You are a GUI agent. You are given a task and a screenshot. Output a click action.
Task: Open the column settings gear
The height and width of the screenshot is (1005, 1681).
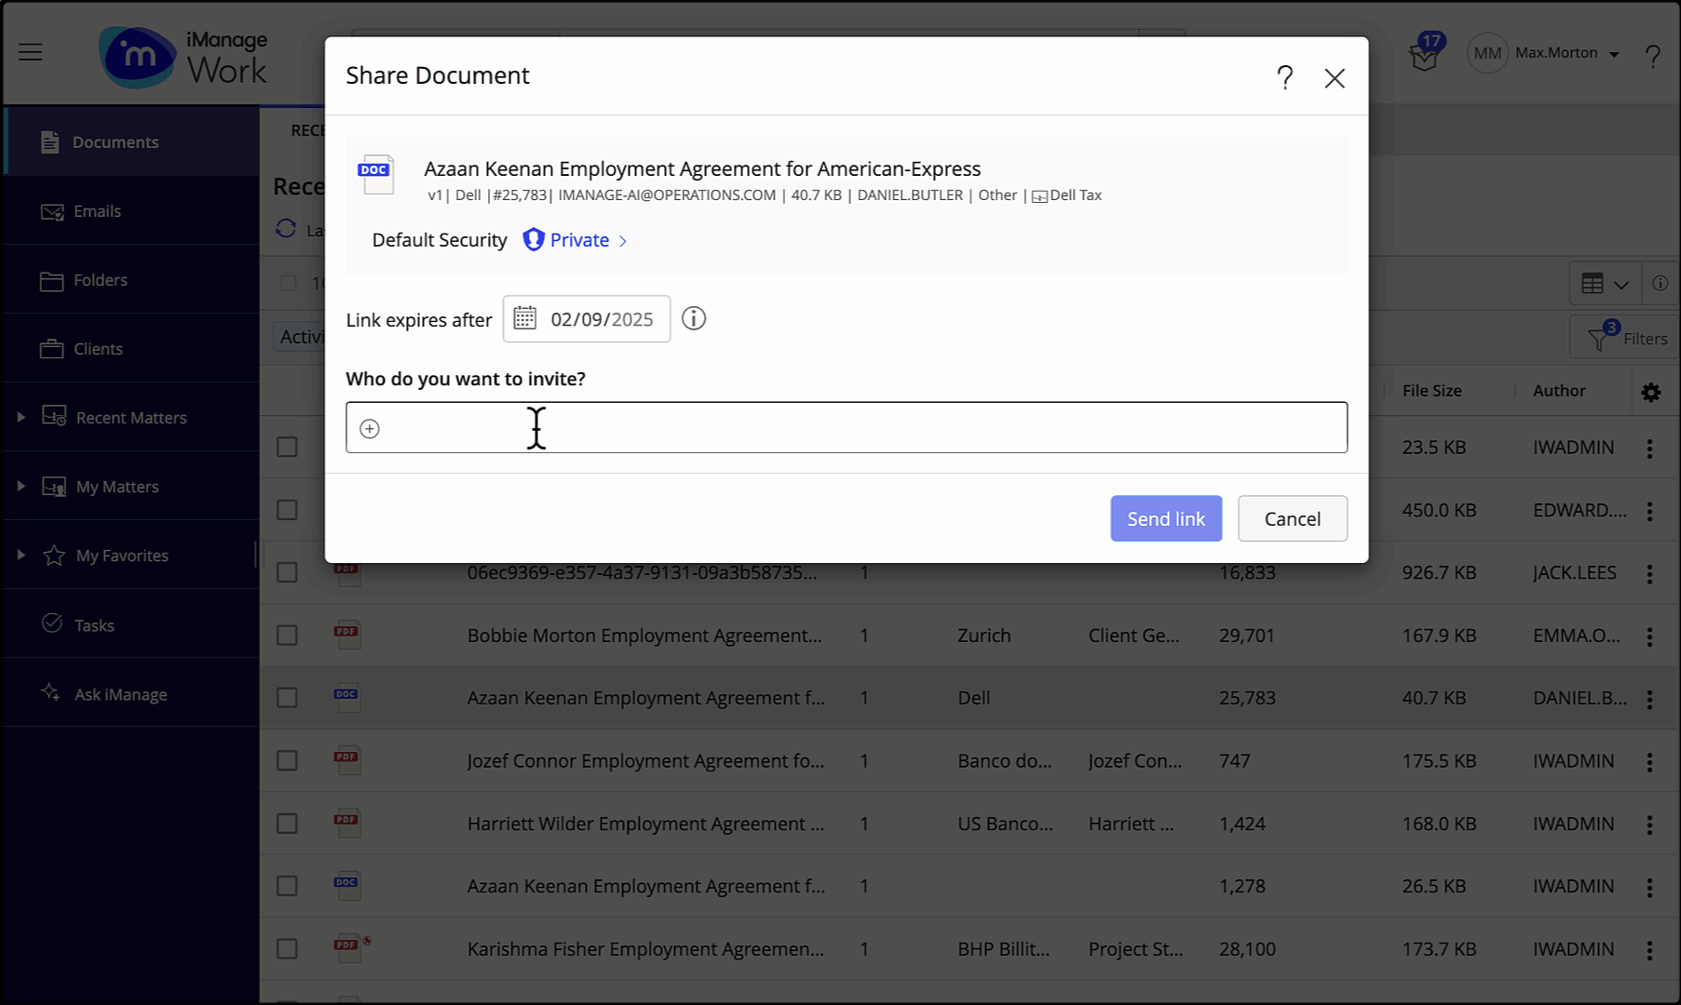point(1651,392)
